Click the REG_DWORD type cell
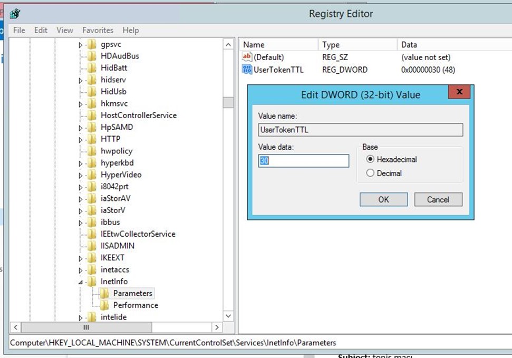 [x=345, y=70]
